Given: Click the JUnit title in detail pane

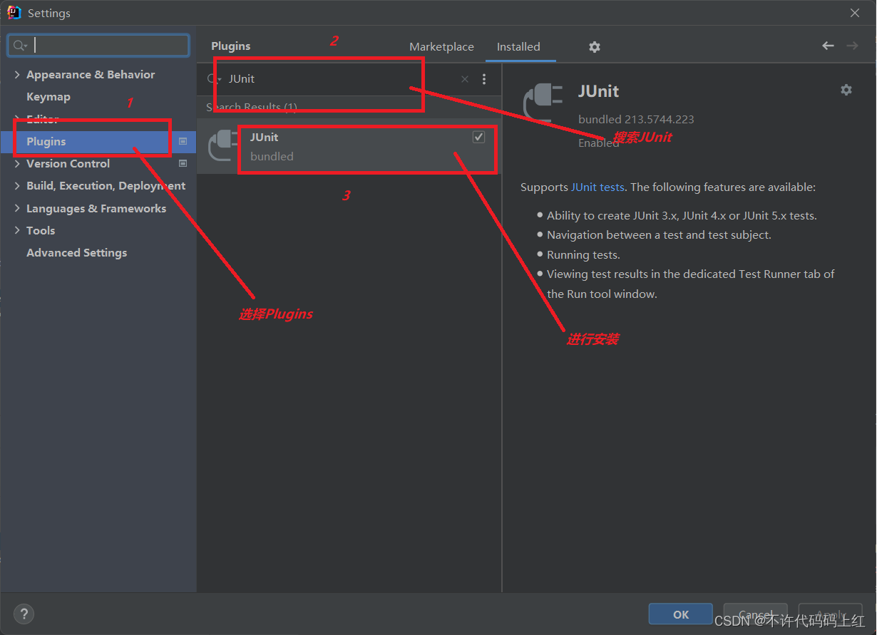Looking at the screenshot, I should point(598,91).
